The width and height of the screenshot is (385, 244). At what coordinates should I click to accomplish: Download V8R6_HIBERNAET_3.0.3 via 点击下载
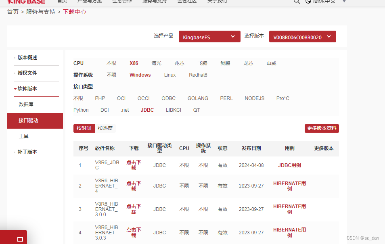[134, 233]
